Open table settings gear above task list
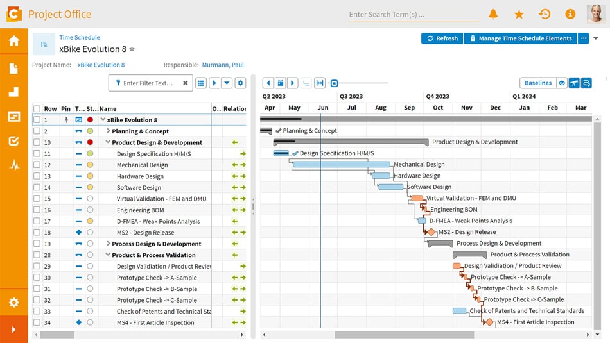The height and width of the screenshot is (343, 610). point(240,83)
